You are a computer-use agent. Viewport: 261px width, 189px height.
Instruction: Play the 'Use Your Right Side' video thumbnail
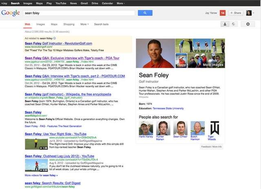click(36, 144)
